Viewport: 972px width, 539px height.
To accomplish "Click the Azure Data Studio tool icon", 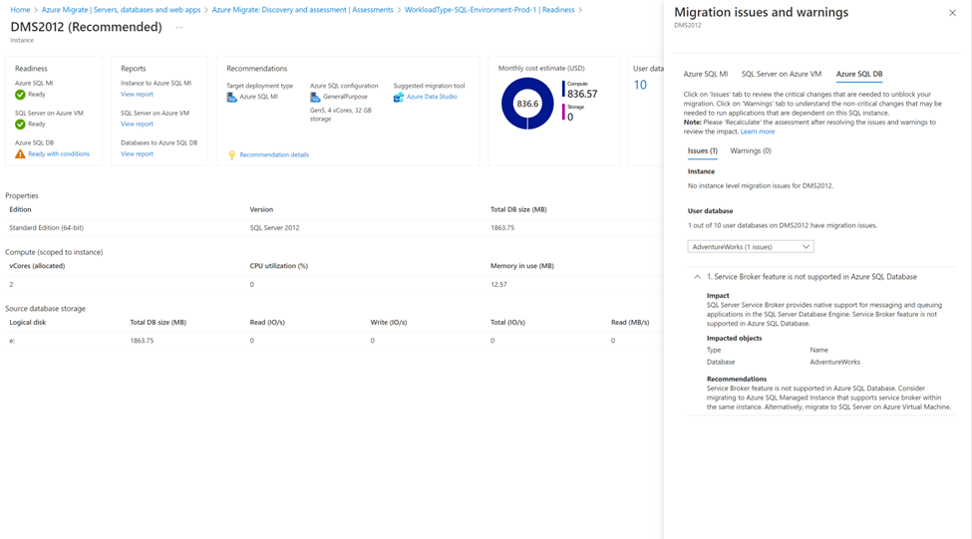I will 399,98.
